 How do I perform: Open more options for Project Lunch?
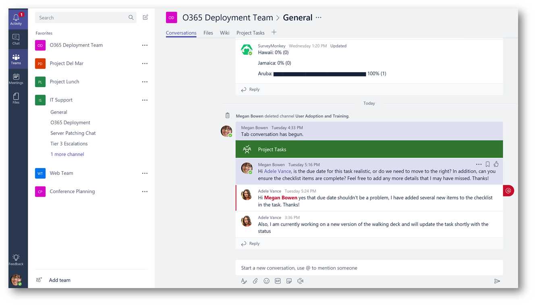[145, 82]
